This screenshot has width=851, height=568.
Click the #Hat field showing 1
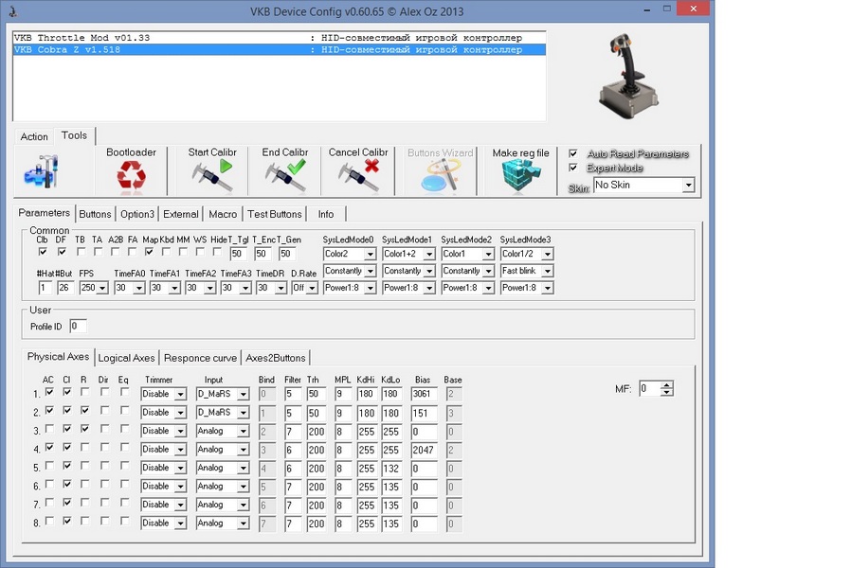tap(45, 288)
